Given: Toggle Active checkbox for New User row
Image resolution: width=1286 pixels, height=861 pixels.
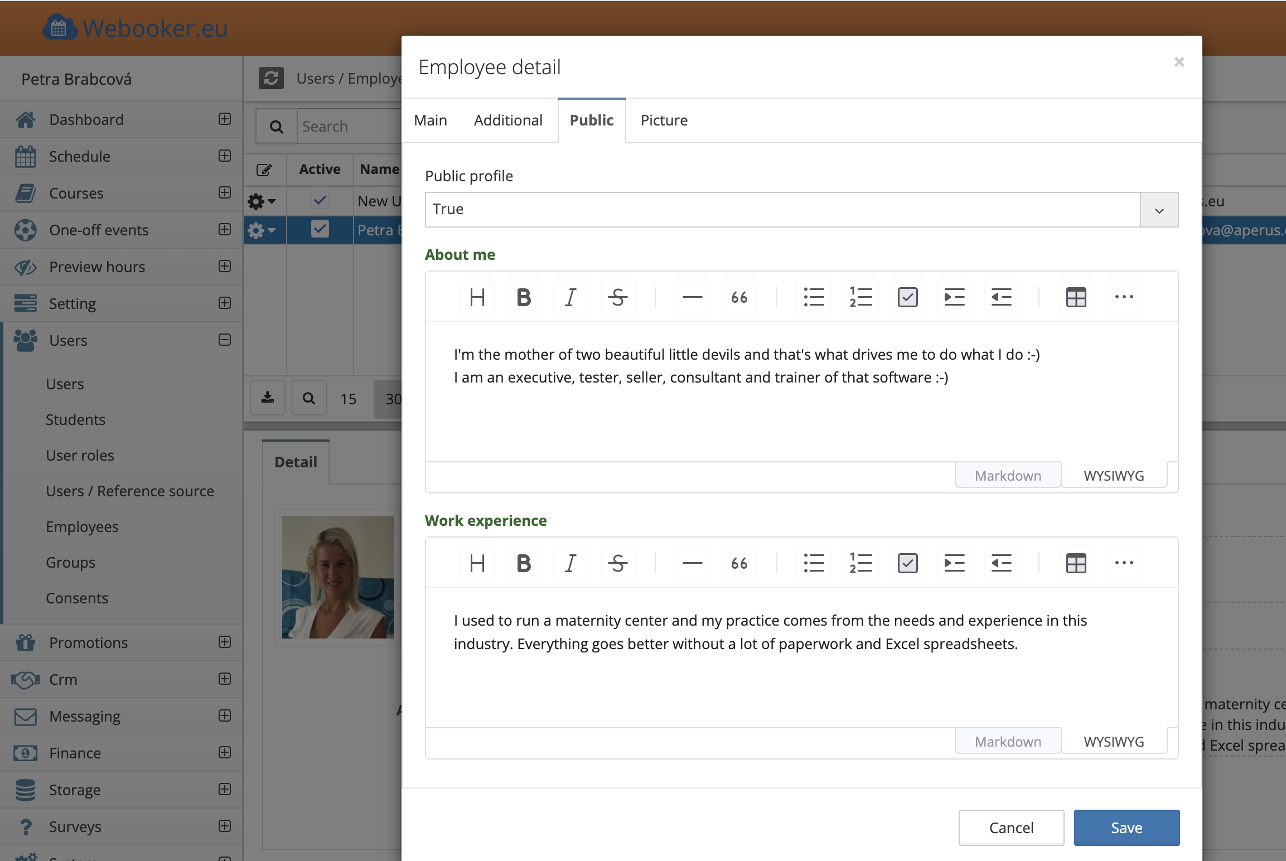Looking at the screenshot, I should click(x=320, y=200).
